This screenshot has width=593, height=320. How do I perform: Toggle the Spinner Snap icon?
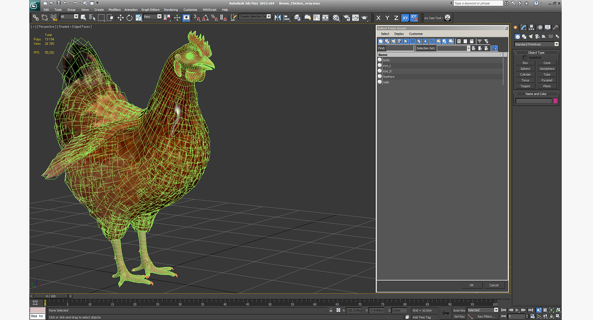pyautogui.click(x=223, y=18)
